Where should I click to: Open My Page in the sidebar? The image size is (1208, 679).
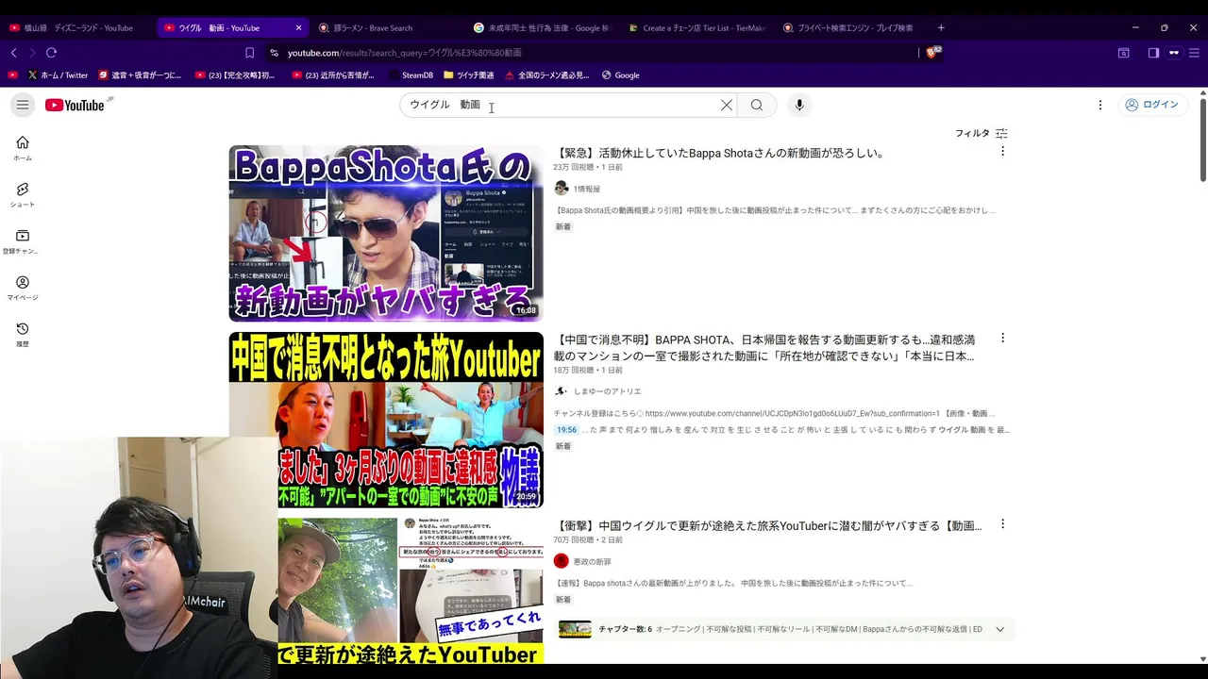tap(23, 288)
